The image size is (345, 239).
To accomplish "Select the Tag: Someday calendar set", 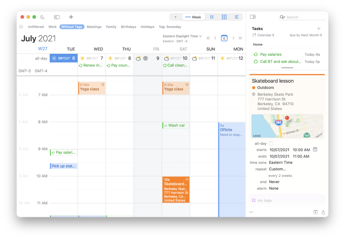I will point(170,27).
